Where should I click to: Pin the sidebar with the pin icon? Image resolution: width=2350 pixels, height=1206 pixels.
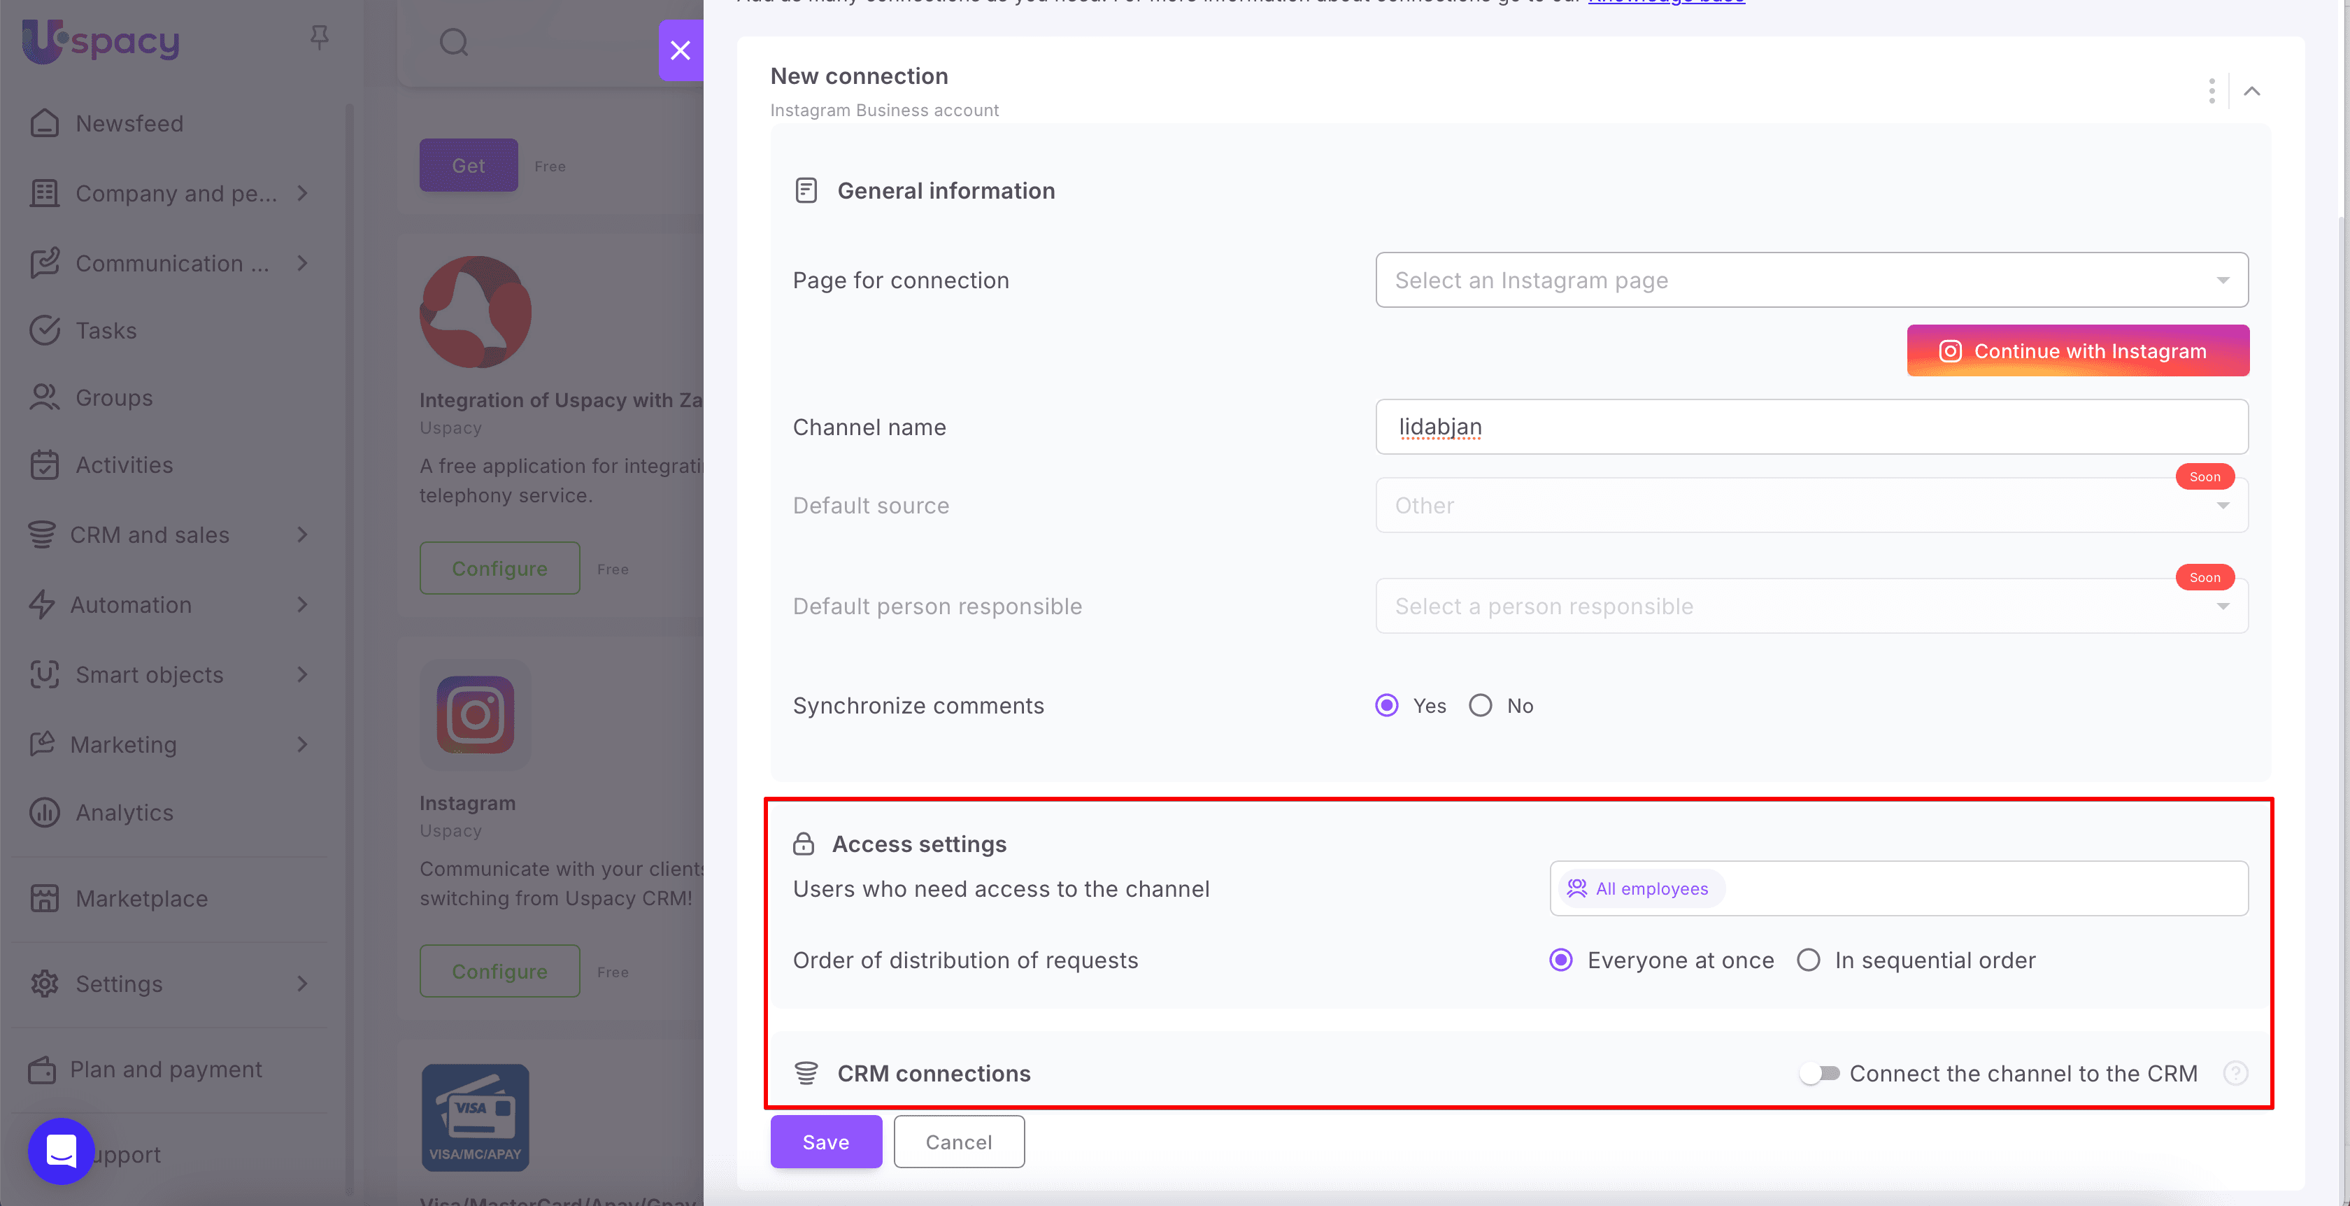pos(318,36)
